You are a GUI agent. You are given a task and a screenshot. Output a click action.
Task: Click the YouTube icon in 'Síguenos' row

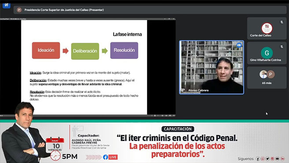click(278, 159)
